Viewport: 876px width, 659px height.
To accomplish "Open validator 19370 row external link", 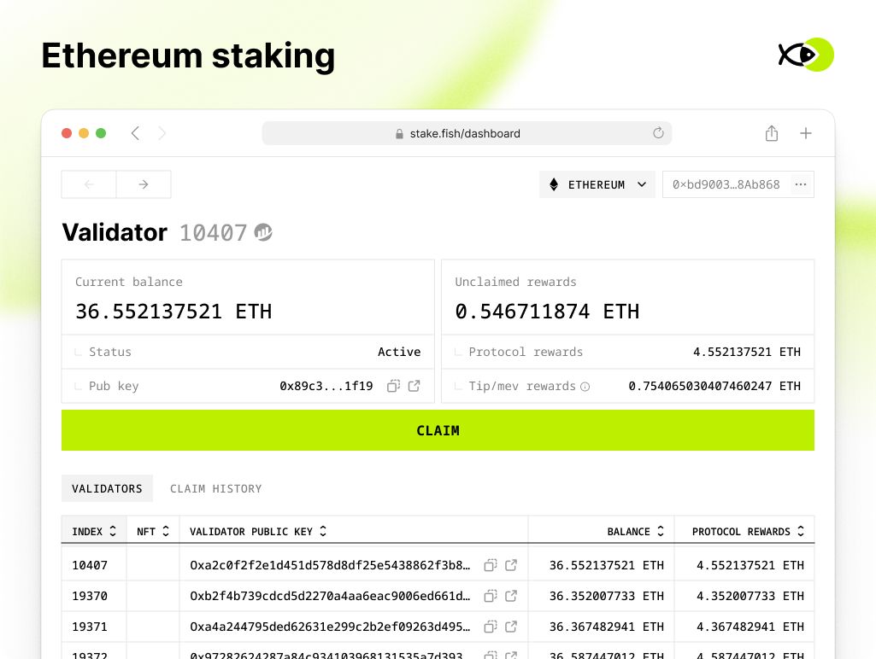I will pos(510,596).
